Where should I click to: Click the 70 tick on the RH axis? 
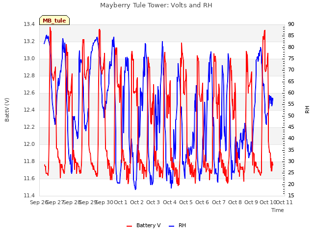pos(291,70)
